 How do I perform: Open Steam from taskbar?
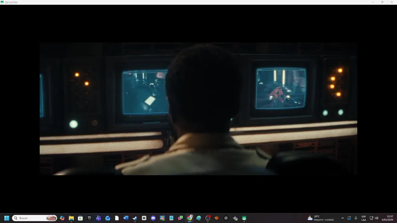(x=135, y=218)
